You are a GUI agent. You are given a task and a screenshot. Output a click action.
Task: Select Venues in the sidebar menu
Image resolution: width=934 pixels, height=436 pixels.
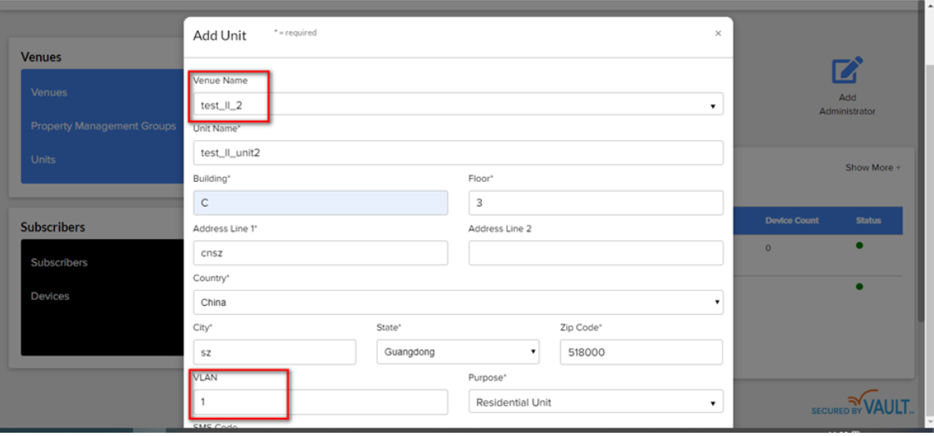(x=49, y=93)
